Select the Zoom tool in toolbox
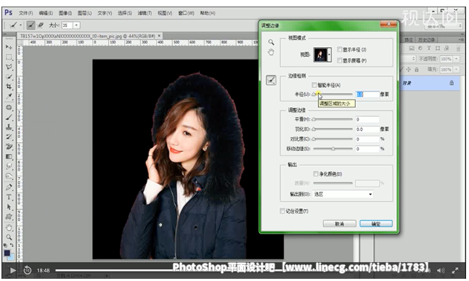469x281 pixels. coord(9,237)
